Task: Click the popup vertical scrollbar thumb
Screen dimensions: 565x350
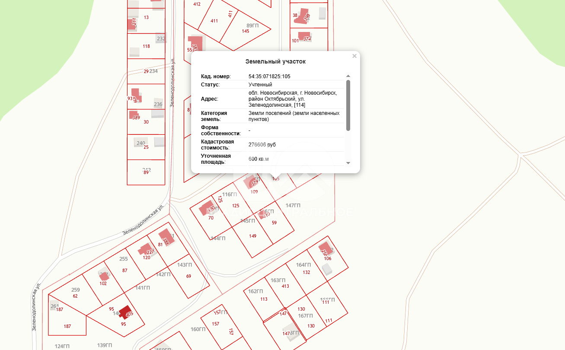Action: click(x=348, y=105)
